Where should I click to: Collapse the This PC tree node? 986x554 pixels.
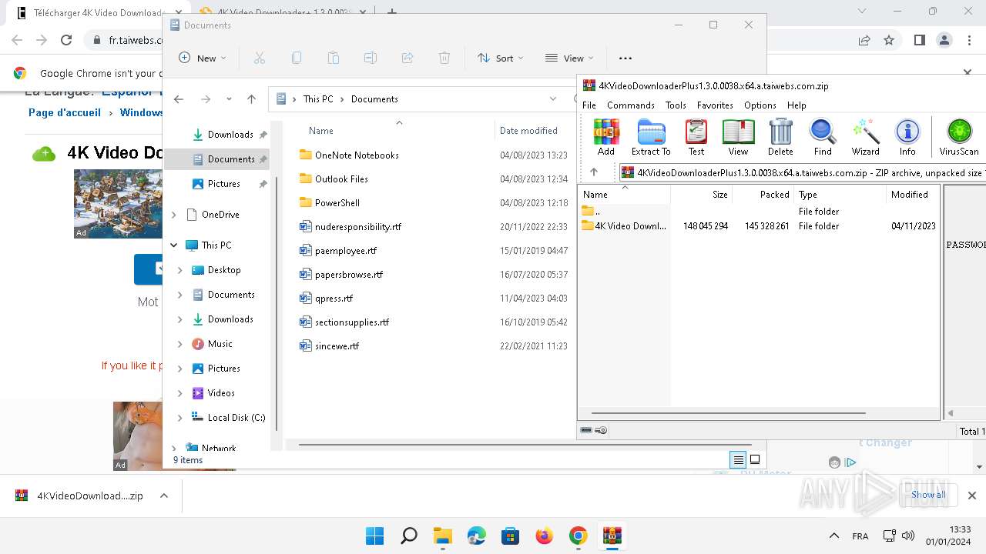tap(174, 245)
